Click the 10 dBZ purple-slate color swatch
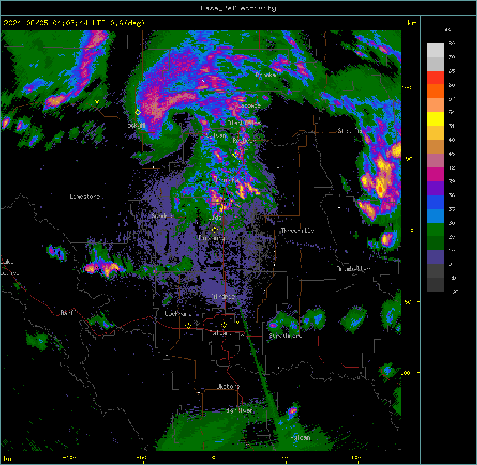Image resolution: width=477 pixels, height=465 pixels. (x=435, y=257)
